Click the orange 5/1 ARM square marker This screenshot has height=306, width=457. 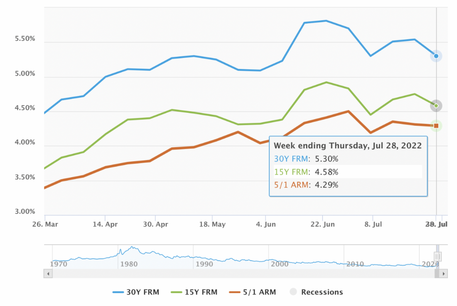click(x=436, y=126)
